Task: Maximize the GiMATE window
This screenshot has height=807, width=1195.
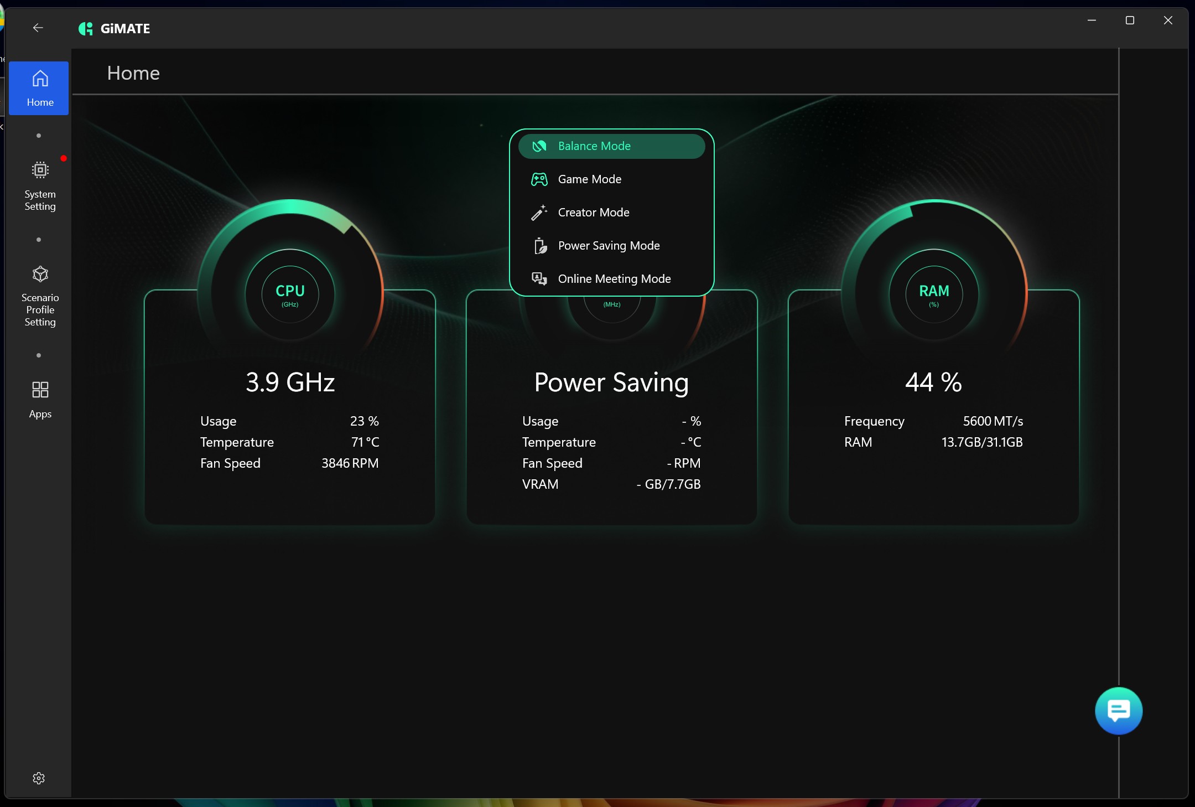Action: [1130, 20]
